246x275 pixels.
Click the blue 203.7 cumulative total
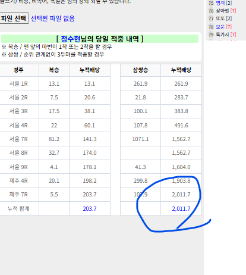point(90,209)
